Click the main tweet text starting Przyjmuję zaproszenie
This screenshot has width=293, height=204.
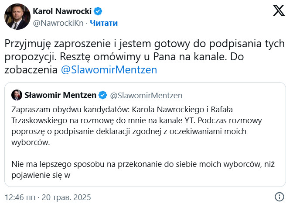(144, 57)
